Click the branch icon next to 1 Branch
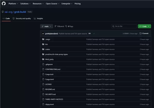The width and height of the screenshot is (154, 108). point(56,26)
